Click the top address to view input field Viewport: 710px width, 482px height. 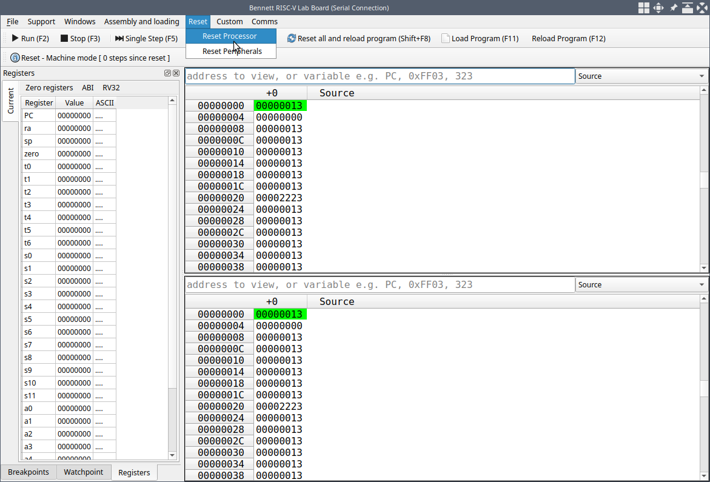380,76
